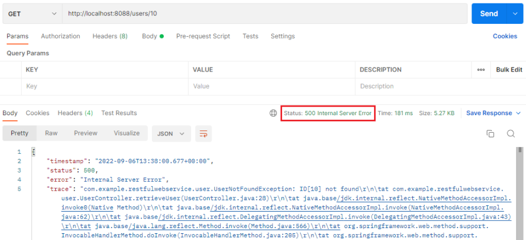Open the three-dots column options in params table
Image resolution: width=526 pixels, height=240 pixels.
481,70
